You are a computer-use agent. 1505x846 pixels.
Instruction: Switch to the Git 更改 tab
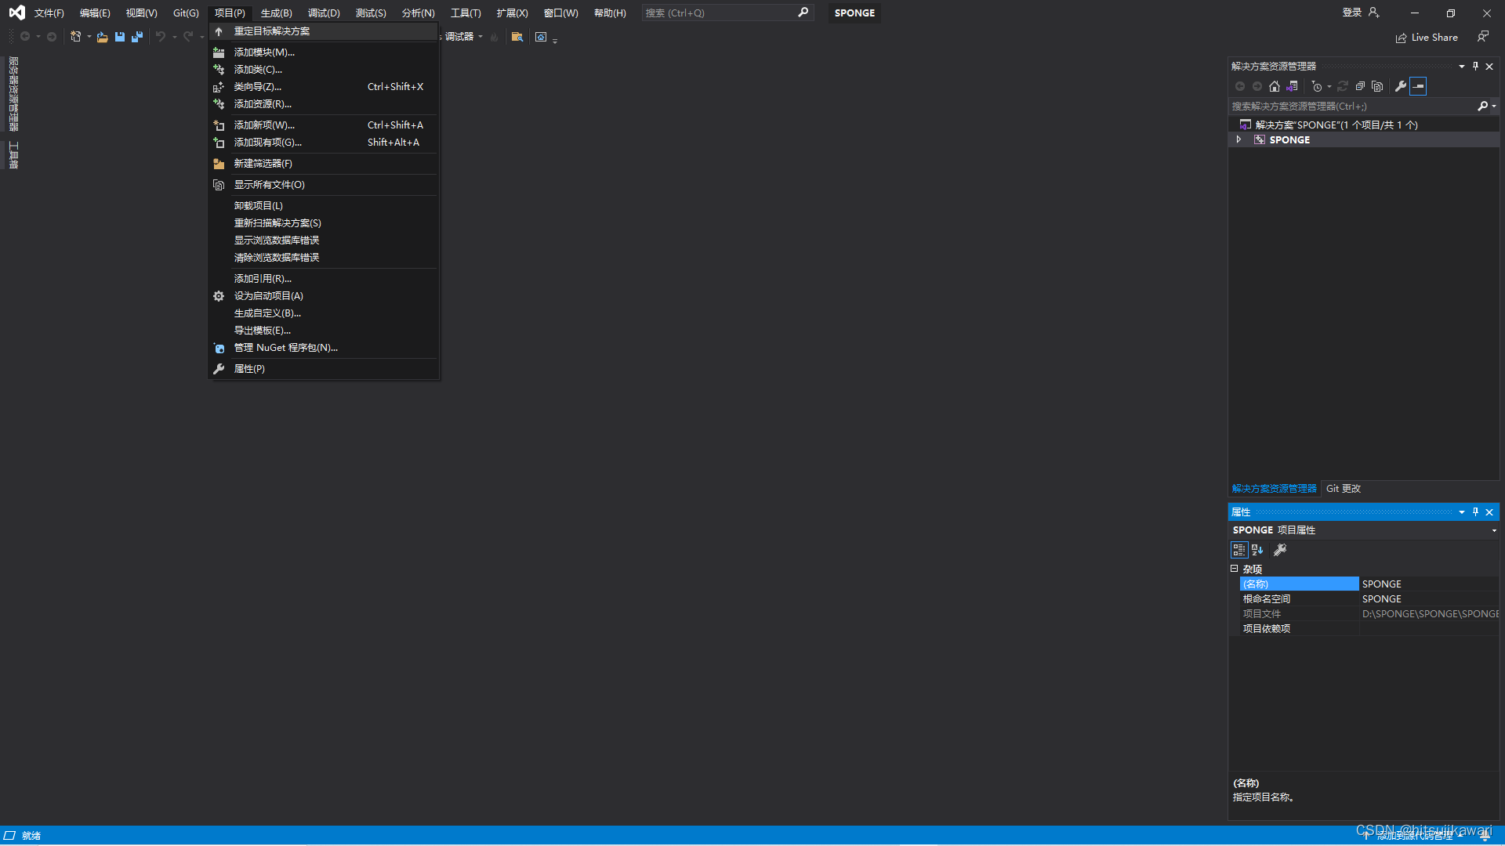(x=1343, y=489)
